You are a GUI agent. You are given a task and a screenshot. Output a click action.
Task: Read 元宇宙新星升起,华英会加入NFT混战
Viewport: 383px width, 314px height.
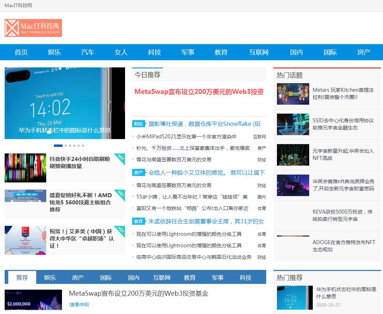pos(343,154)
